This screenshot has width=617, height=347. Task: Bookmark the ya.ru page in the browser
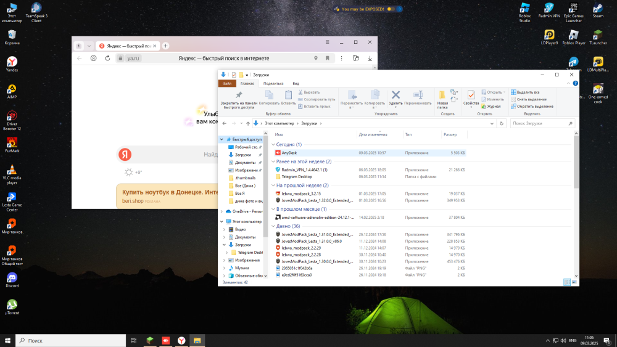(328, 58)
